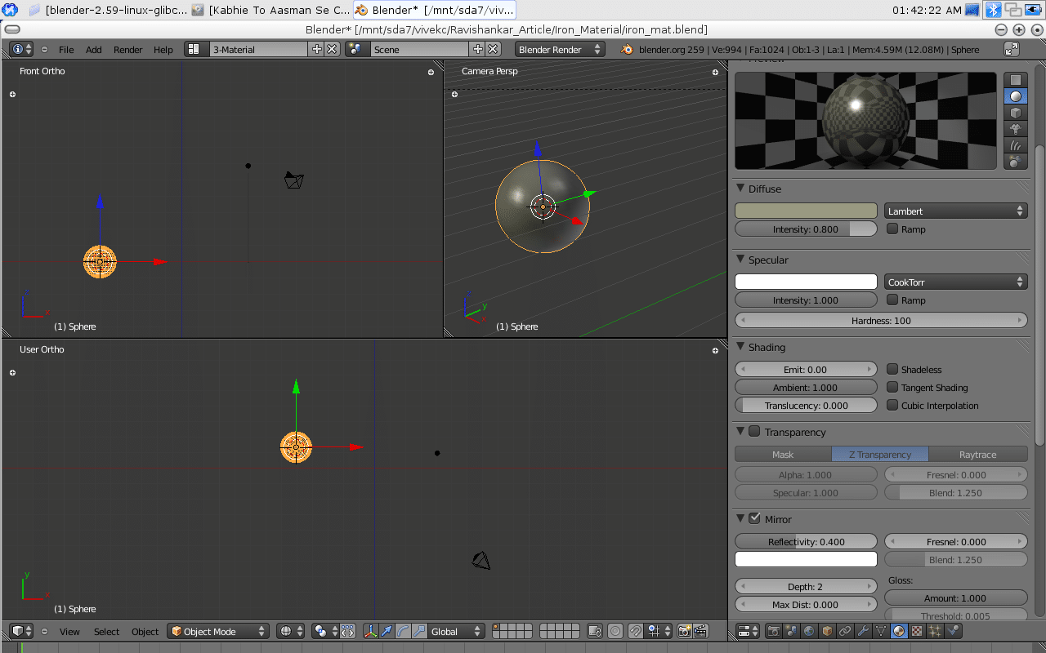Open the Render menu
Image resolution: width=1046 pixels, height=653 pixels.
tap(127, 50)
